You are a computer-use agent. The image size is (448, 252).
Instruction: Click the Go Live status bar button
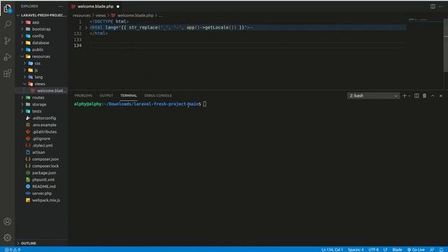point(416,249)
